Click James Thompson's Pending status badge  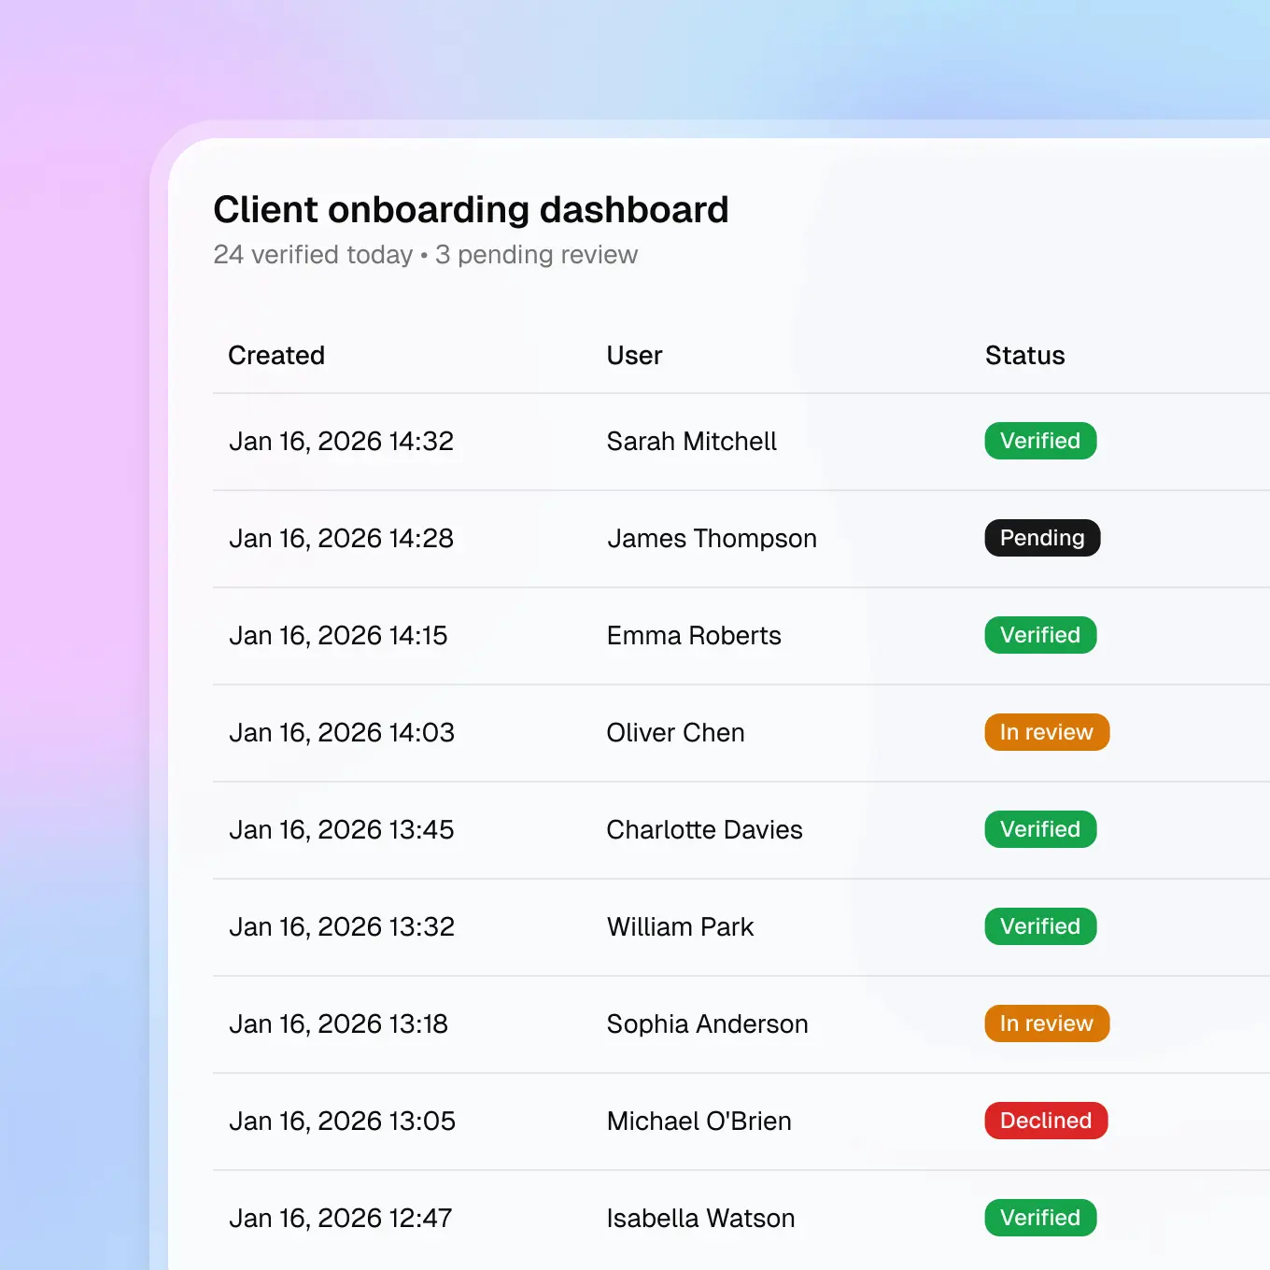(x=1042, y=538)
